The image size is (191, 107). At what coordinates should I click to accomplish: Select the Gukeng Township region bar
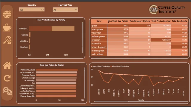(x=56, y=88)
